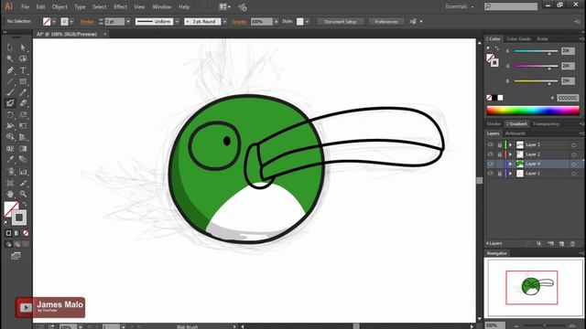Screen dimensions: 586x329
Task: Click Delete Selection trash icon in Layers
Action: point(572,244)
